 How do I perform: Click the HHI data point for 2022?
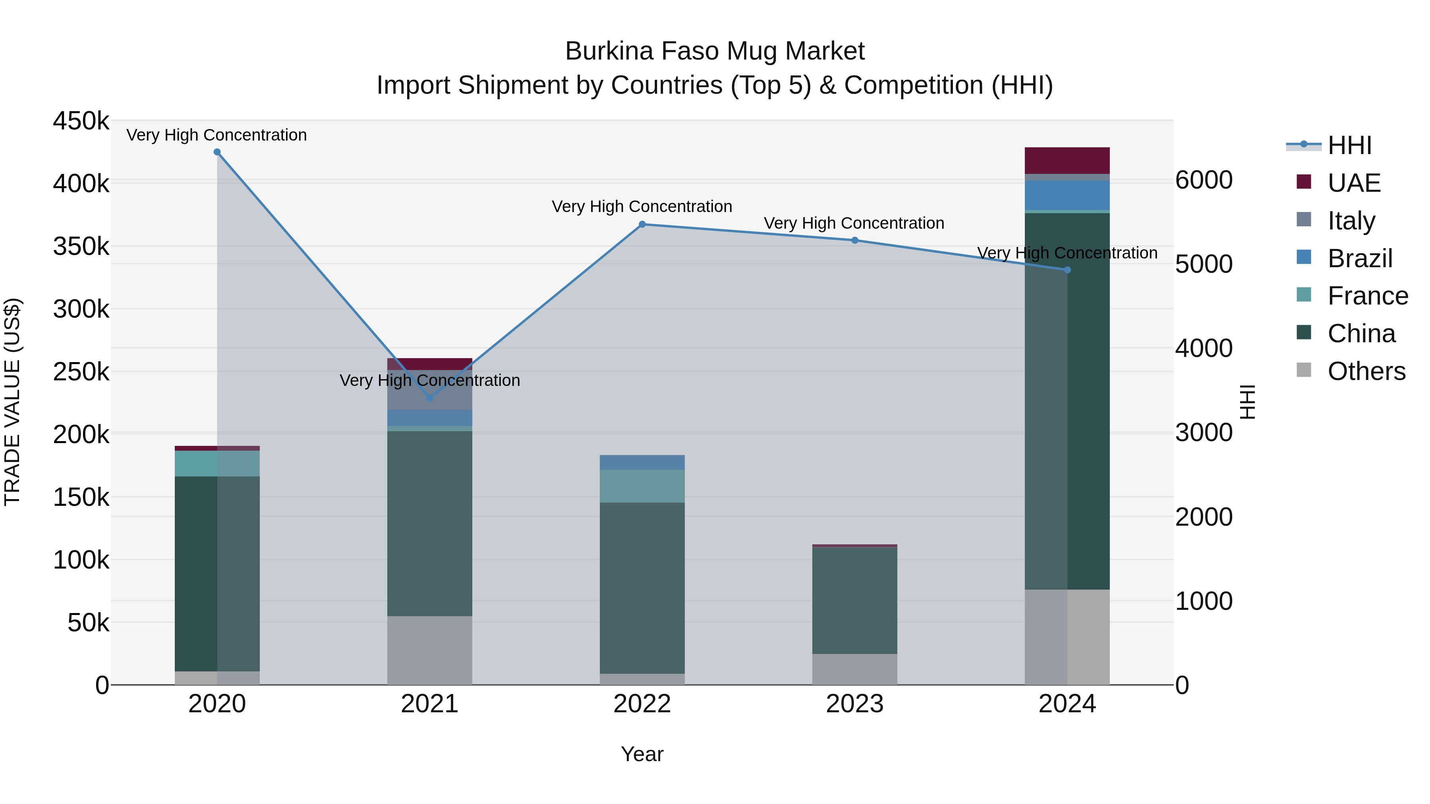[x=642, y=225]
